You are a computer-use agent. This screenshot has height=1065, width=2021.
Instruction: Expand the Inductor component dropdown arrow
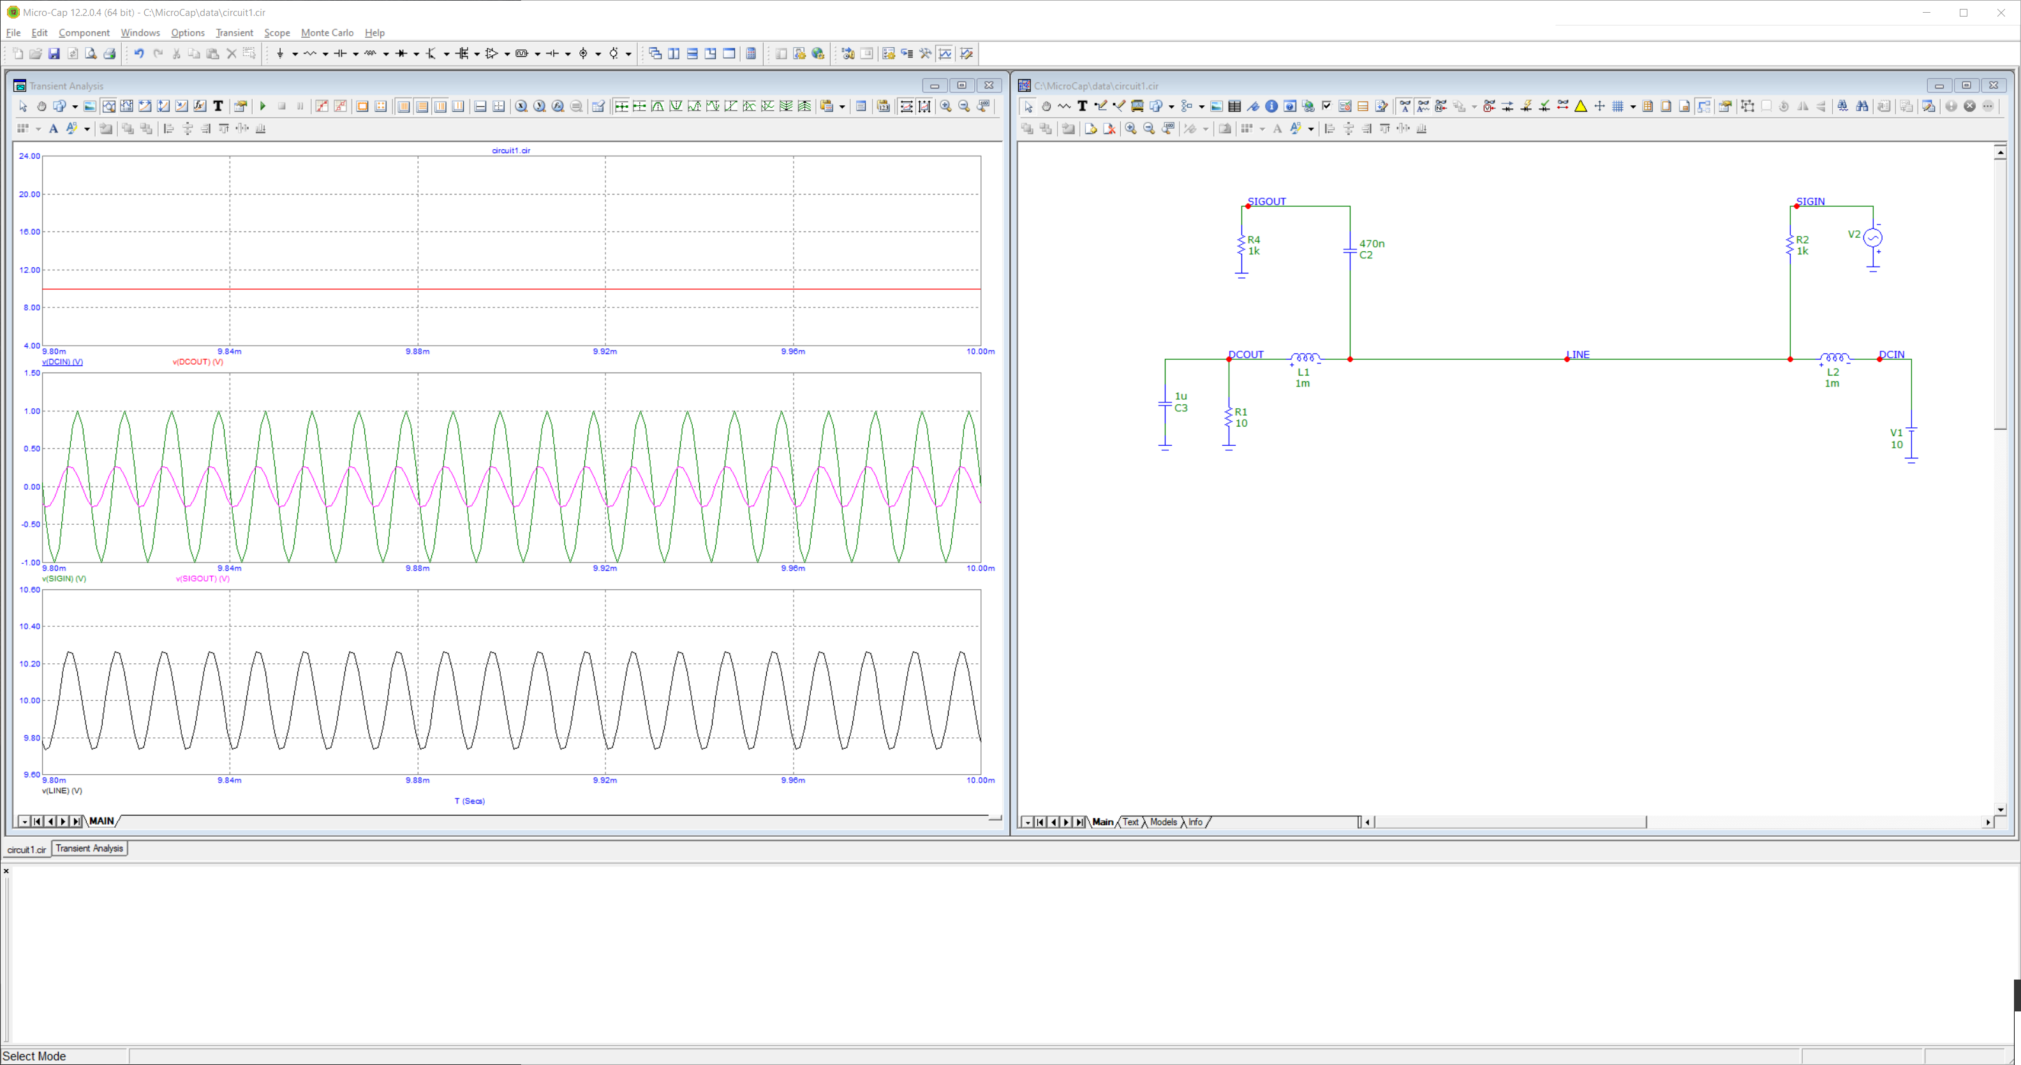pyautogui.click(x=386, y=54)
